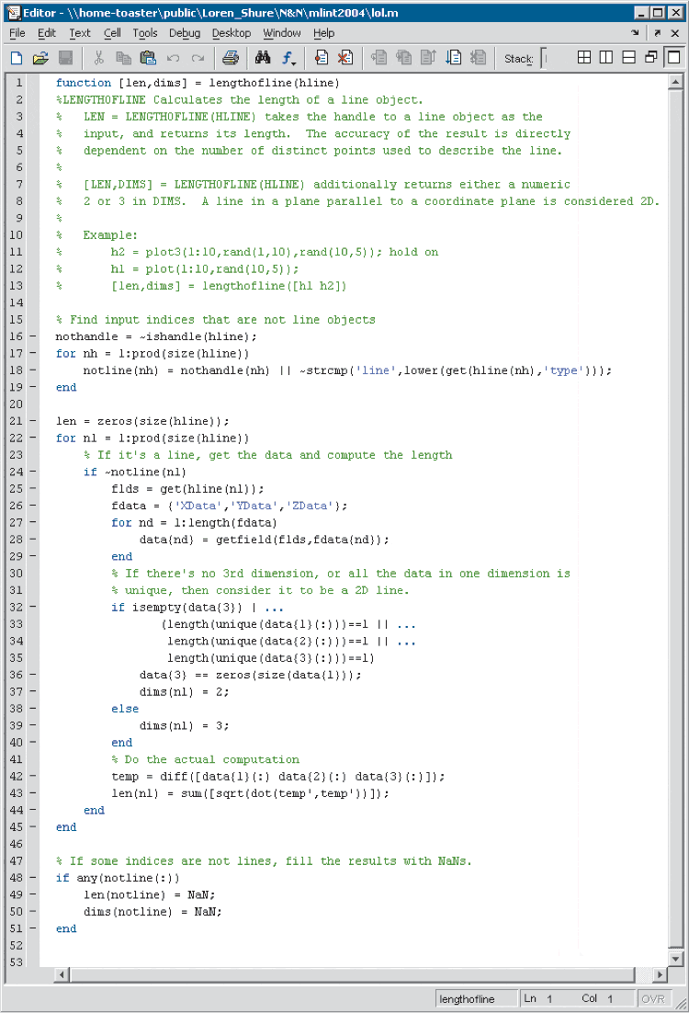Click the Paste clipboard icon

pyautogui.click(x=148, y=58)
